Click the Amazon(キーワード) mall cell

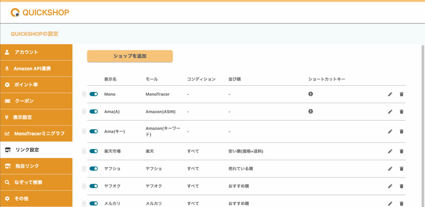coord(163,131)
